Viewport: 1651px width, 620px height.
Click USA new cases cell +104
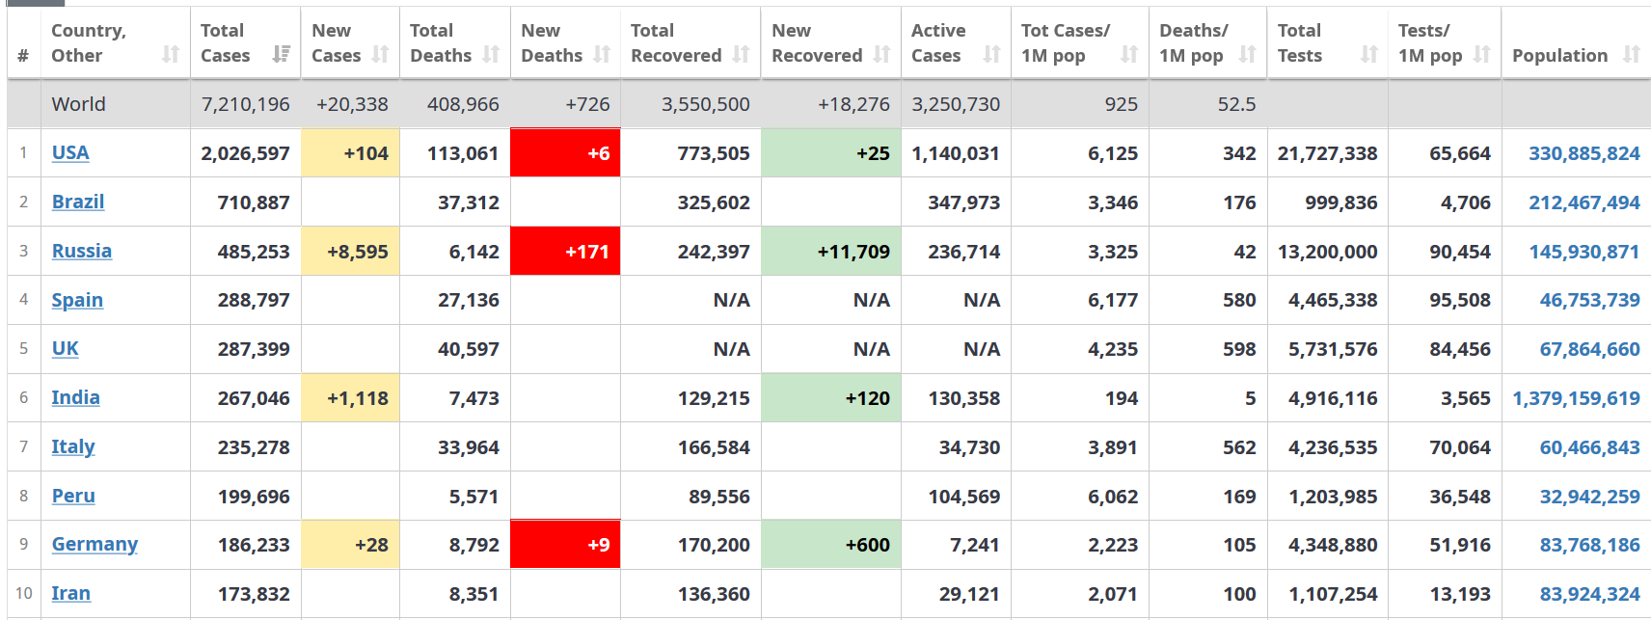pos(350,153)
